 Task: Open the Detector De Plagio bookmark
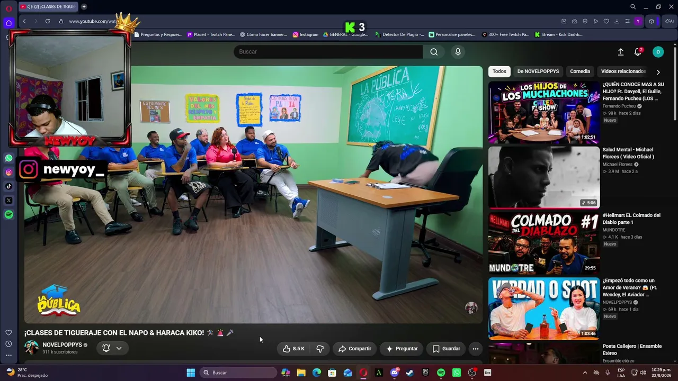399,35
